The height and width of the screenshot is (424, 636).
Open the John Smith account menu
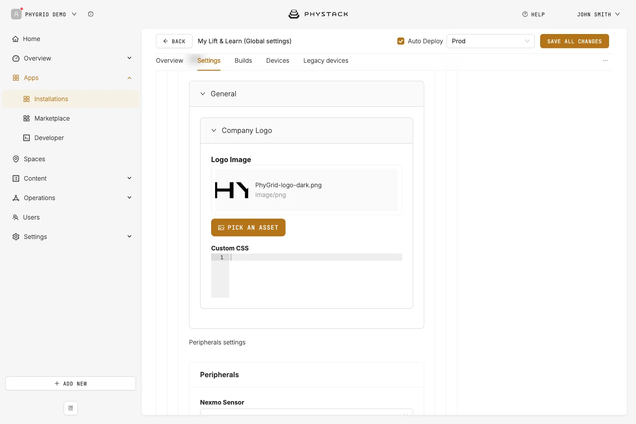pyautogui.click(x=598, y=14)
